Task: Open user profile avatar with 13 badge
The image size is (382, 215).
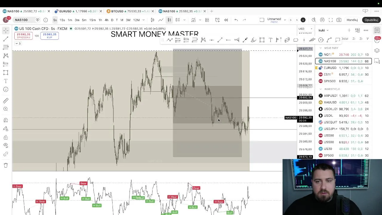Action: [x=6, y=20]
